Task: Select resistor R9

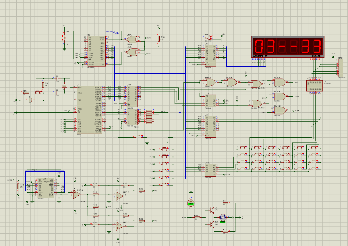Action: pyautogui.click(x=43, y=85)
